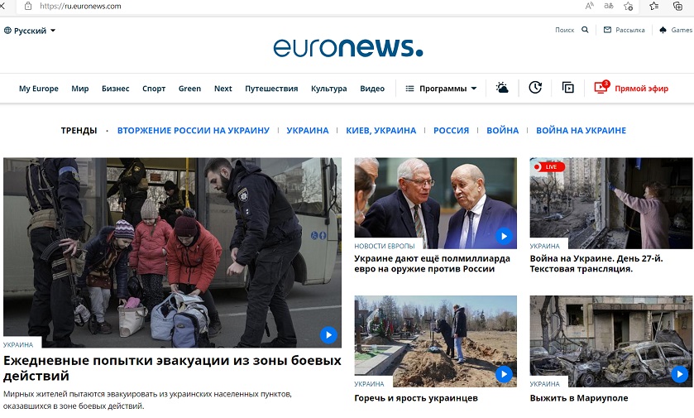Play the Borrell news video

pyautogui.click(x=504, y=236)
